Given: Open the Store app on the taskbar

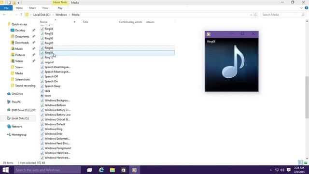Looking at the screenshot, I should [124, 170].
